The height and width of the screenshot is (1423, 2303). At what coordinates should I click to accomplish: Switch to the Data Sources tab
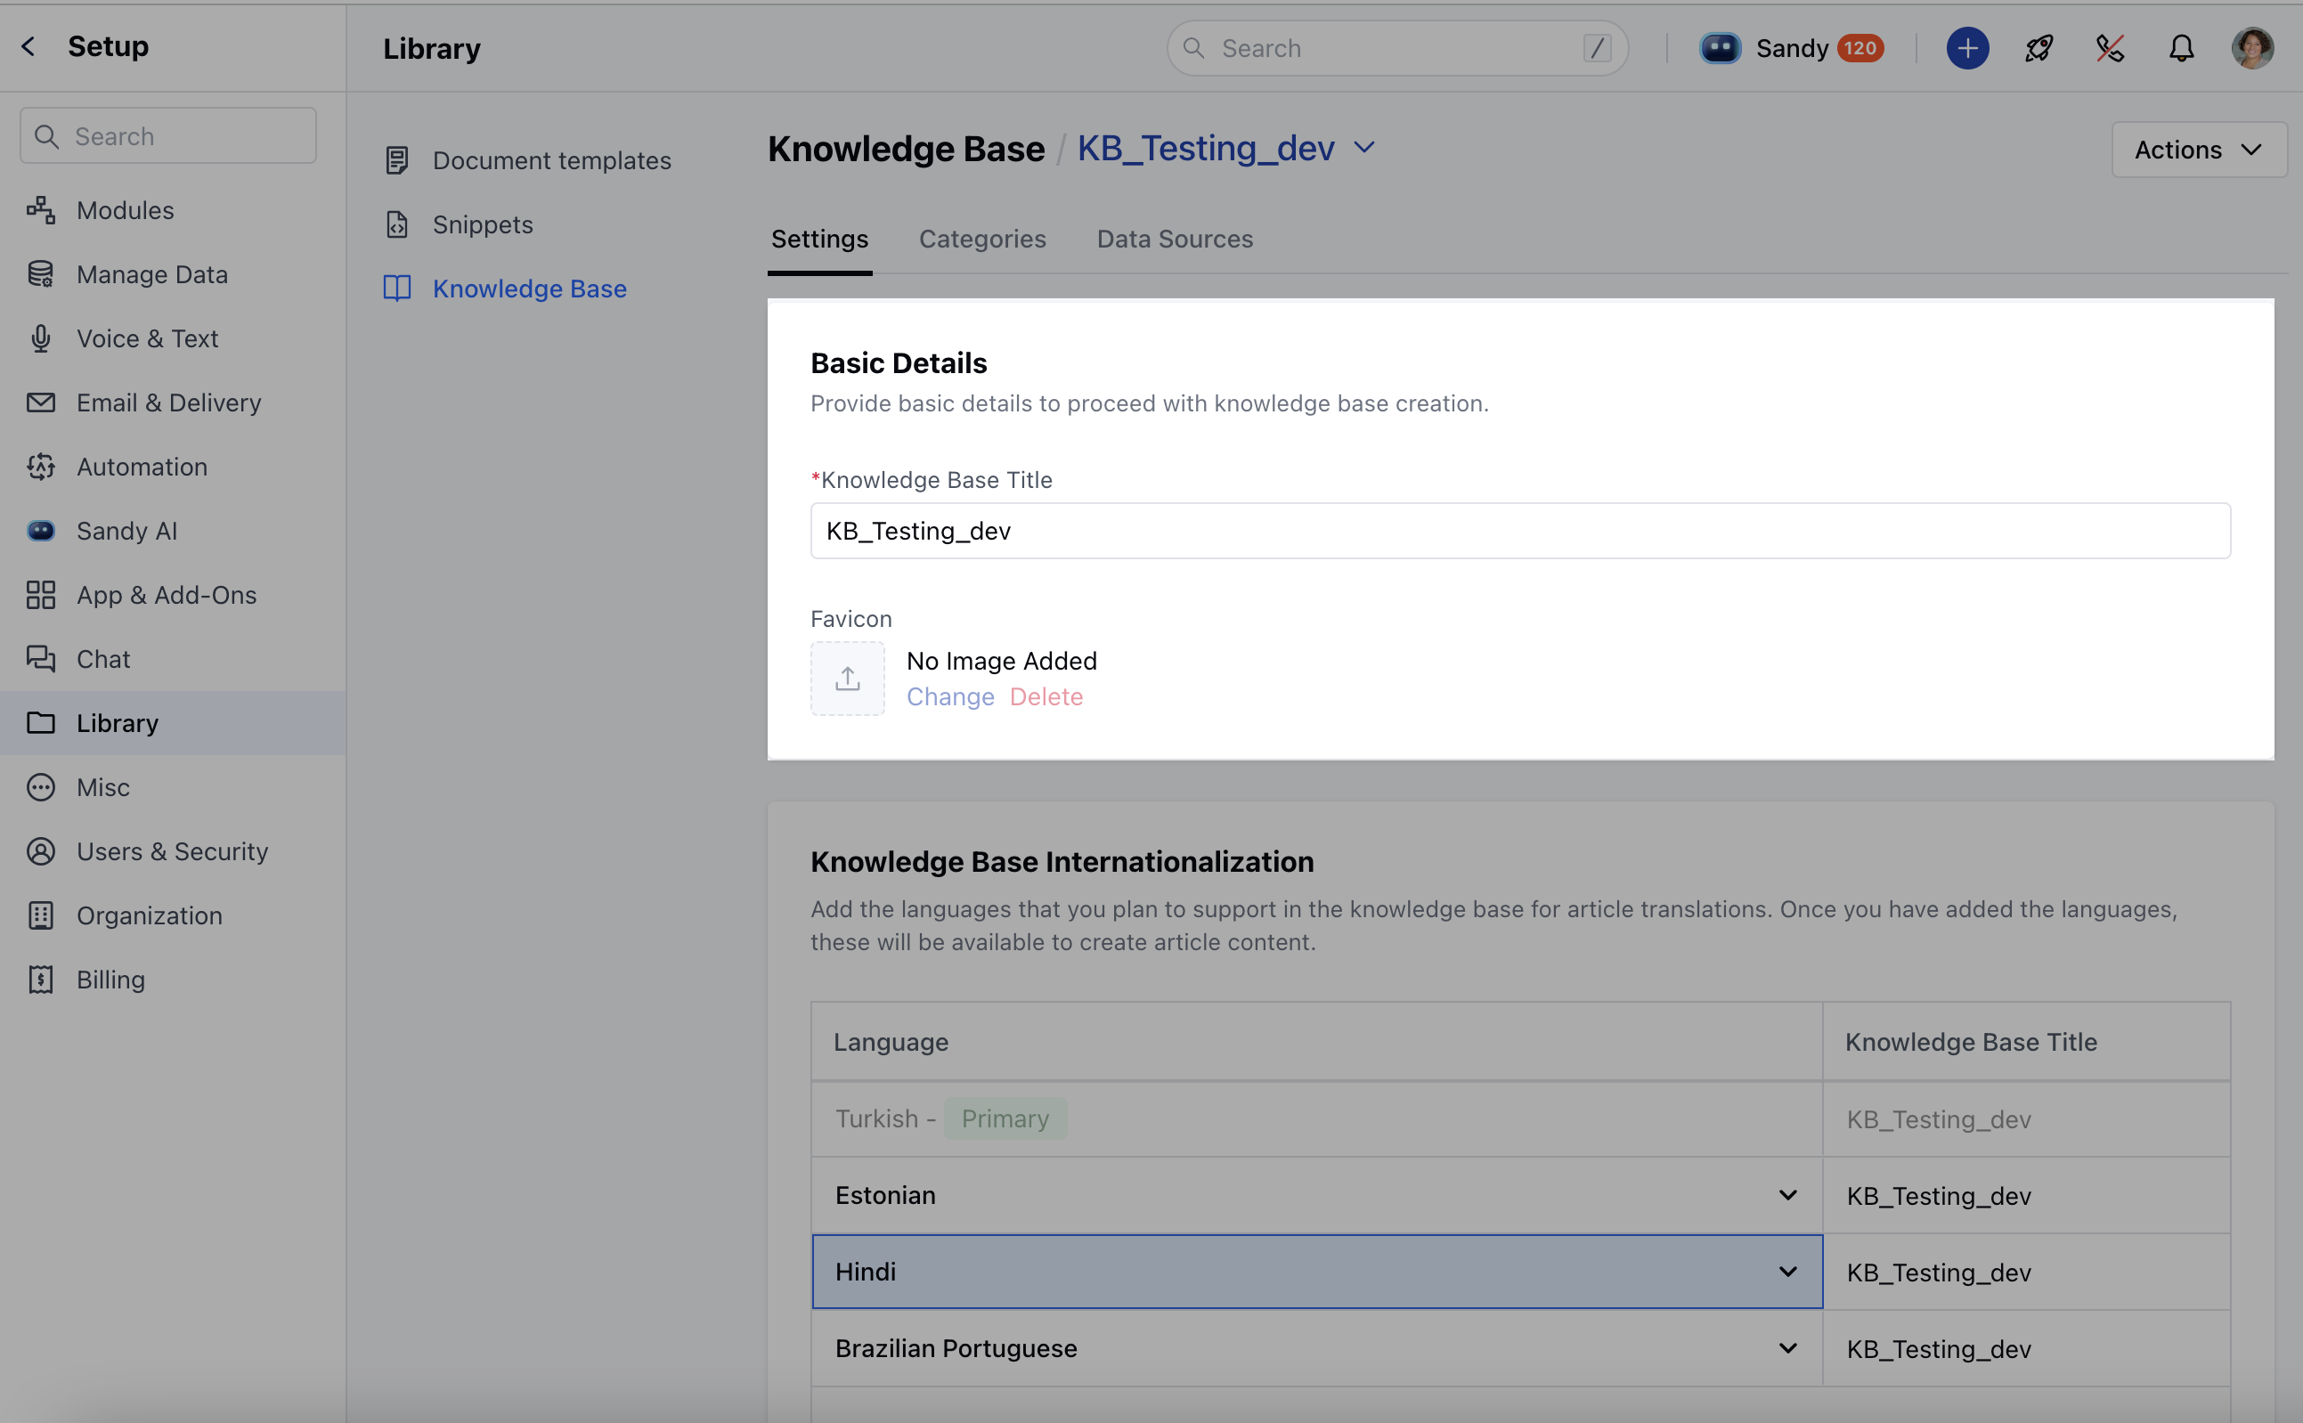[1174, 239]
